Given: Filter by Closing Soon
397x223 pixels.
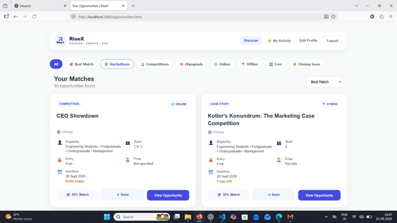Looking at the screenshot, I should coord(306,64).
